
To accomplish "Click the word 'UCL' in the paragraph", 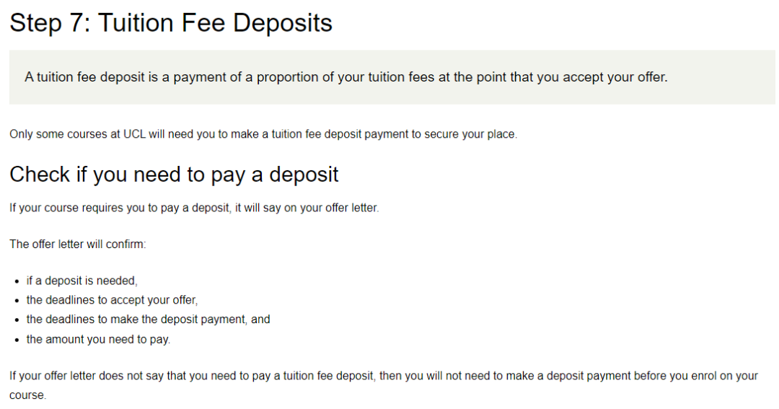I will coord(135,134).
